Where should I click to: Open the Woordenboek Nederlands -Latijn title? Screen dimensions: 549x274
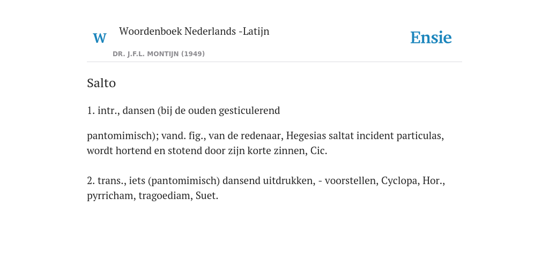[194, 31]
